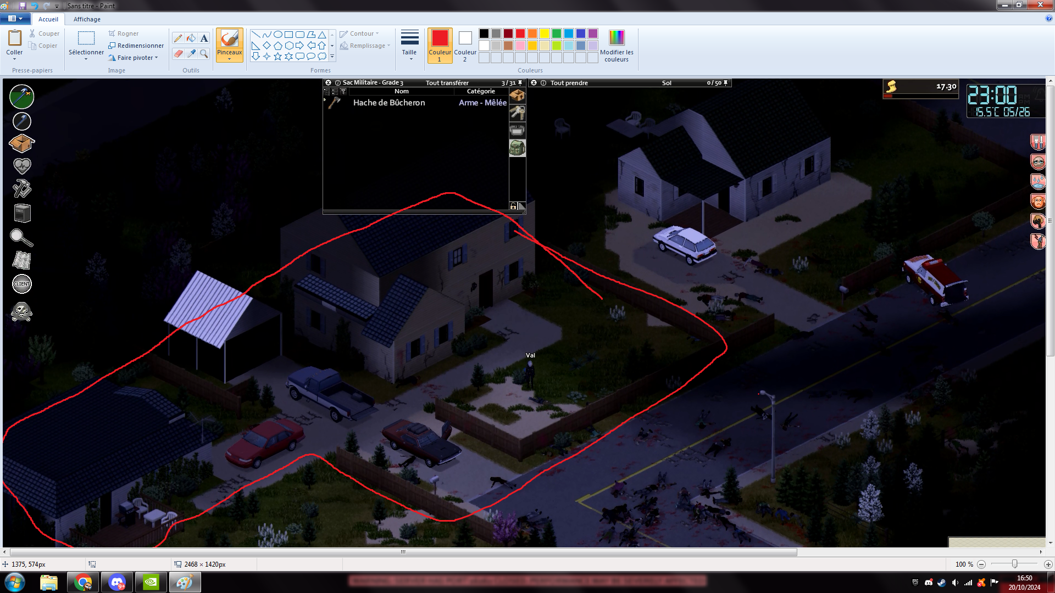Click the volume speaker tray icon
1055x593 pixels.
(x=955, y=583)
